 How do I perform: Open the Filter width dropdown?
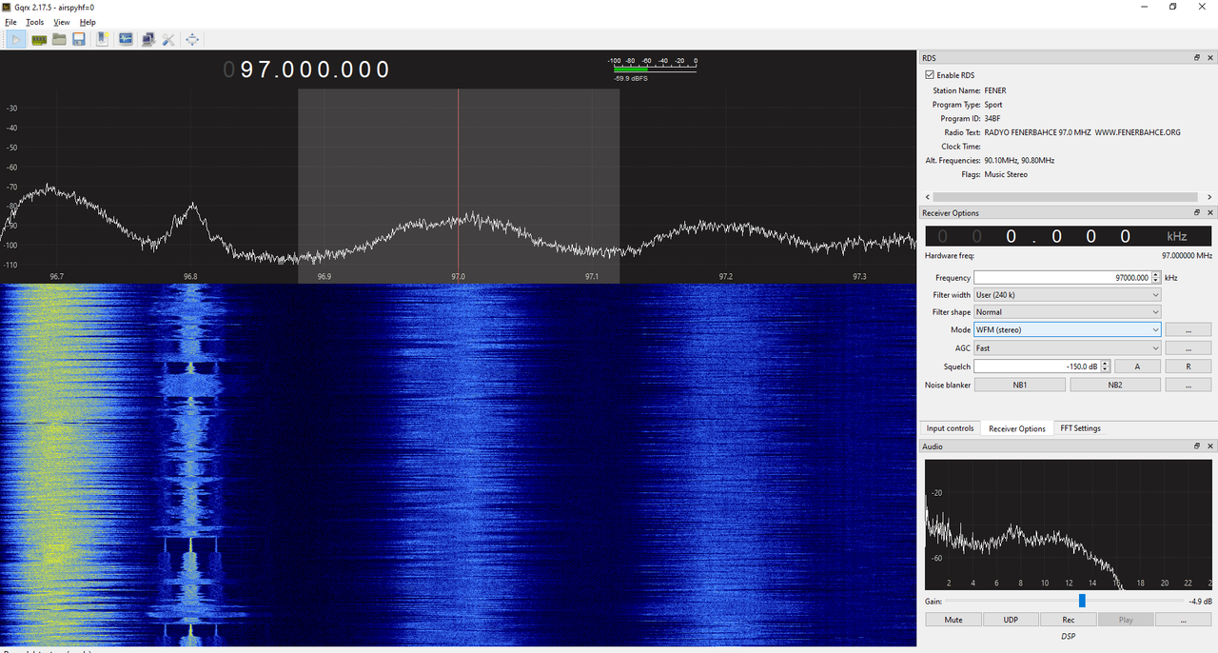(x=1067, y=295)
